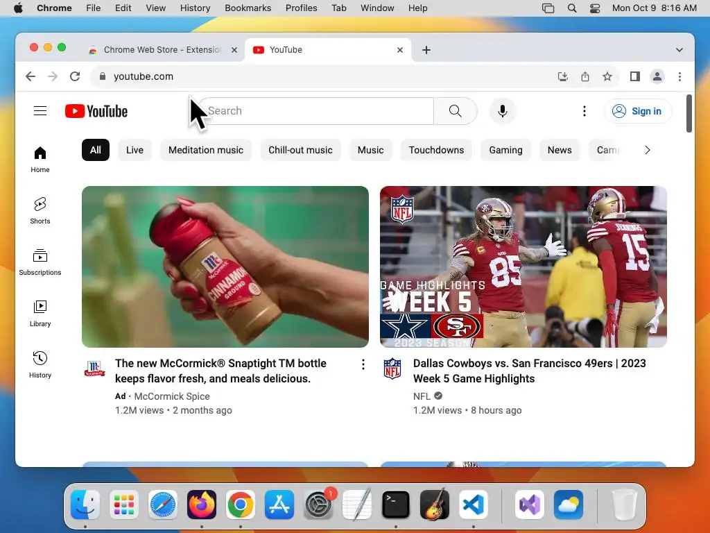Open Chrome profile avatar
Screen dimensions: 710x533
click(x=657, y=76)
